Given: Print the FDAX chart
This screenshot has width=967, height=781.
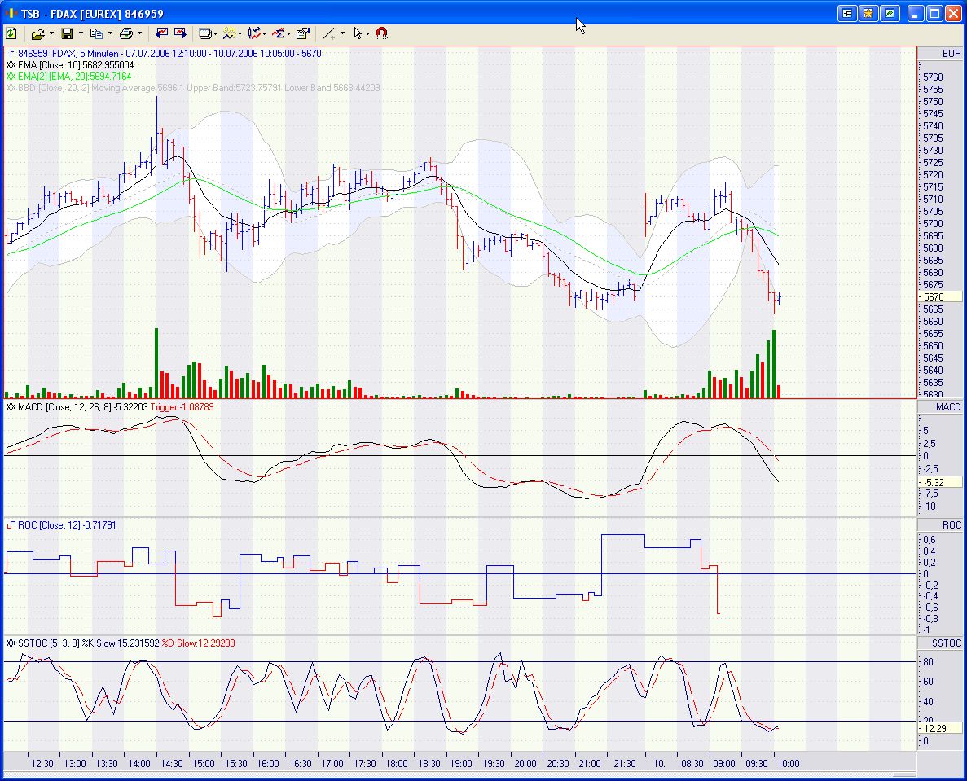Looking at the screenshot, I should click(x=126, y=33).
